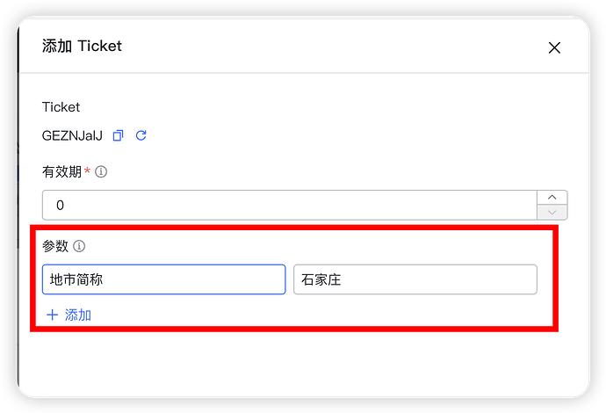Screen dimensions: 606x413
Task: Click the 有效期 field label
Action: tap(61, 171)
